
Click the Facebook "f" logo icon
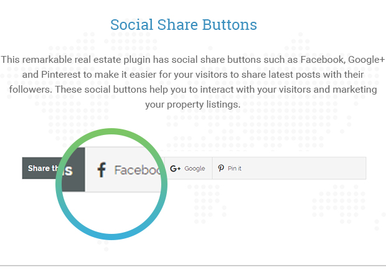click(101, 170)
